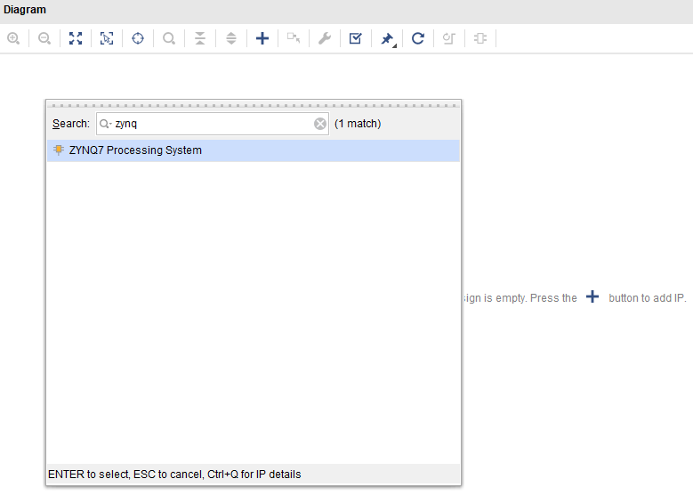The width and height of the screenshot is (693, 503).
Task: Click the plus icon in empty design hint
Action: coord(592,297)
